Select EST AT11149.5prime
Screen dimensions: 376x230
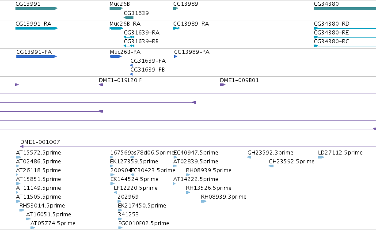38,188
